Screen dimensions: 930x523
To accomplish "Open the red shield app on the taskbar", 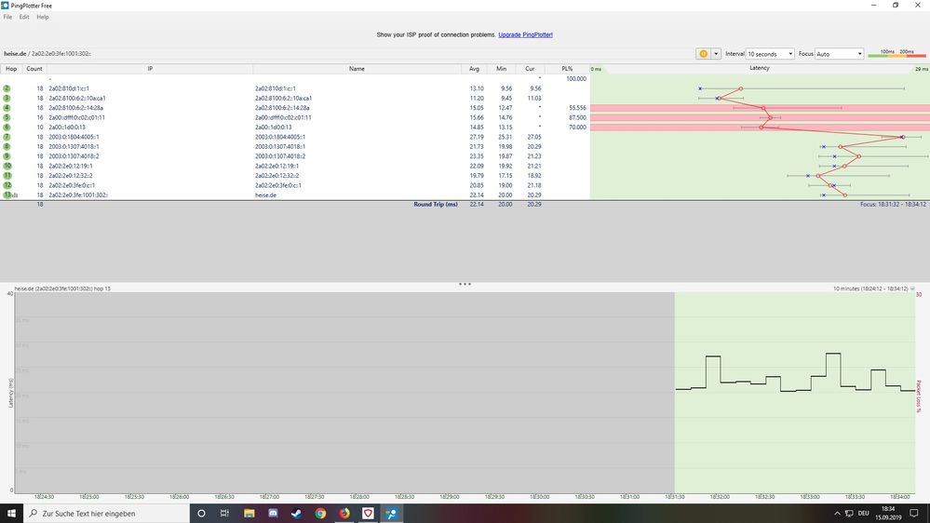I will click(368, 514).
